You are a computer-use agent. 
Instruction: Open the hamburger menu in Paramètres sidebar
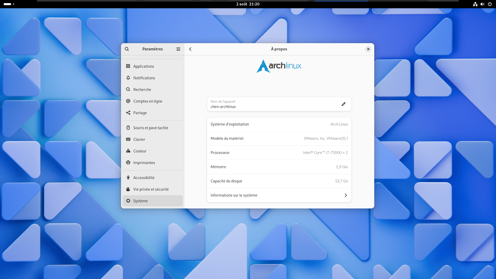tap(178, 49)
